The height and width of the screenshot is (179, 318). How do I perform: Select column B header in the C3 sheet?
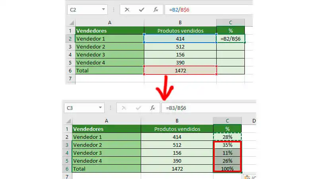point(177,121)
